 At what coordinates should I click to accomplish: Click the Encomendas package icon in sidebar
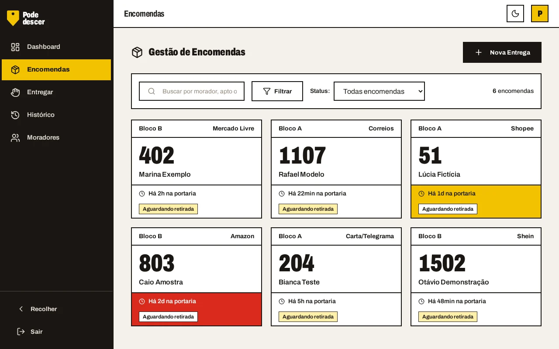click(x=15, y=70)
